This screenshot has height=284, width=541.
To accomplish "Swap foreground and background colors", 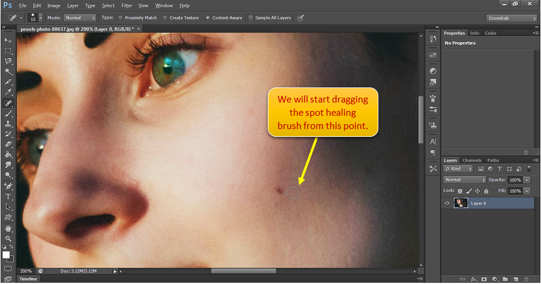I will [x=11, y=247].
